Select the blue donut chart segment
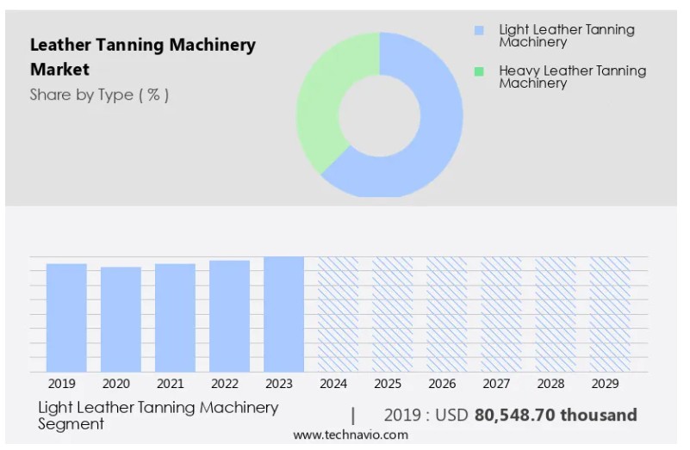This screenshot has width=690, height=450. pos(431,146)
